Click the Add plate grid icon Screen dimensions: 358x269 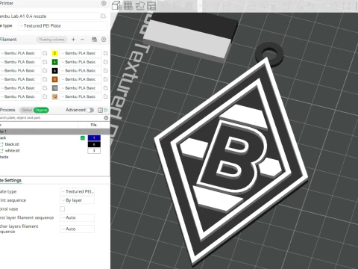(128, 5)
